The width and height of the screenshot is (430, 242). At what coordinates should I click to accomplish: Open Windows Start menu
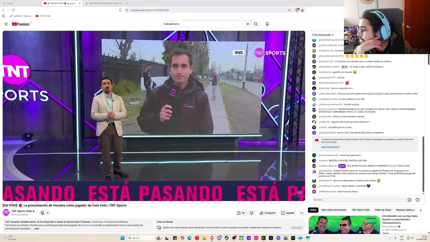(x=122, y=238)
